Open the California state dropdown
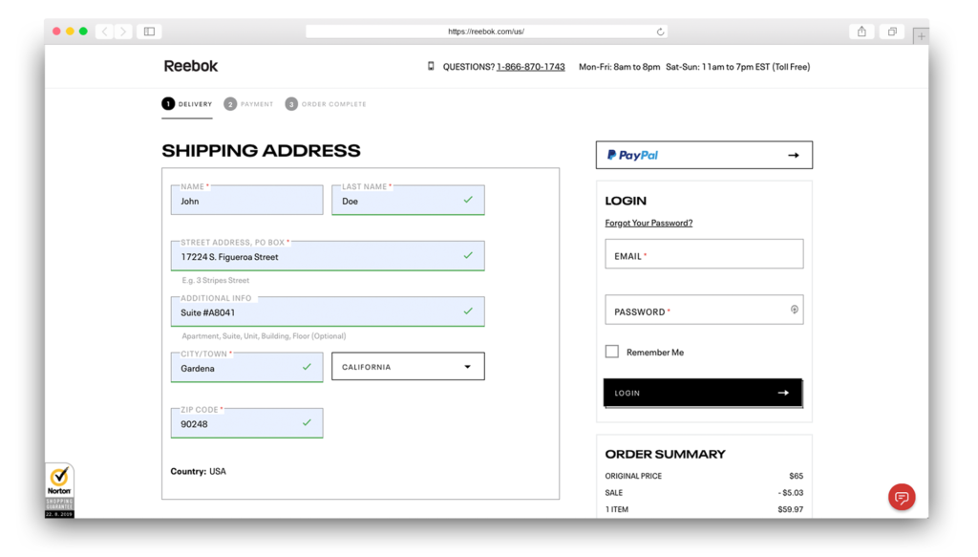The image size is (978, 557). coord(408,367)
